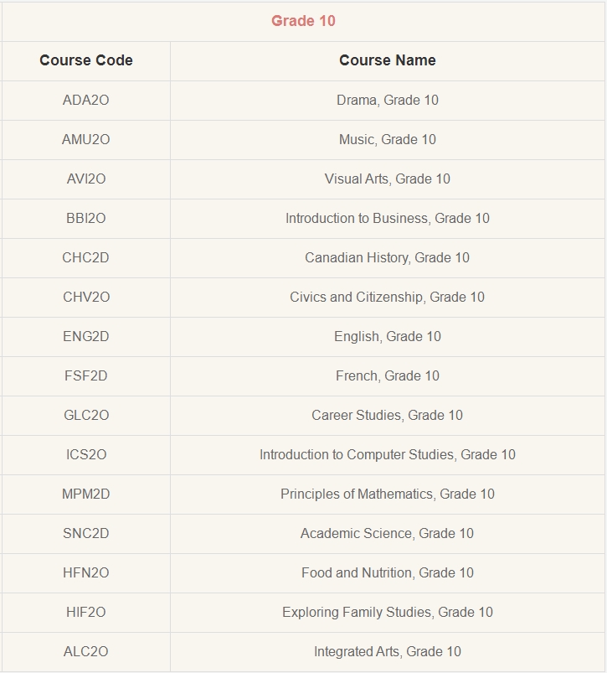Click Introduction to Computer Studies, Grade 10
This screenshot has width=607, height=673.
tap(388, 454)
